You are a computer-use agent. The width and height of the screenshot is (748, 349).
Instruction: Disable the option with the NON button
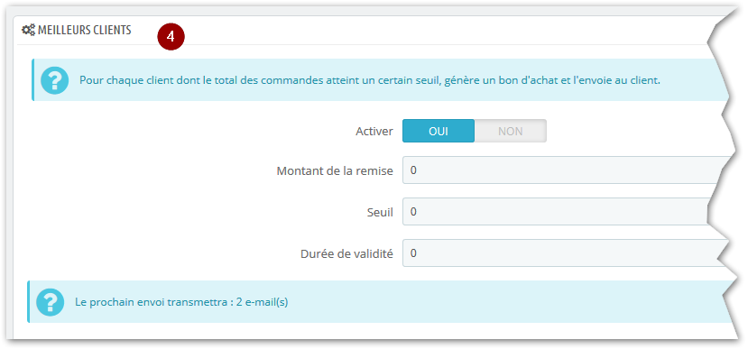(x=511, y=131)
